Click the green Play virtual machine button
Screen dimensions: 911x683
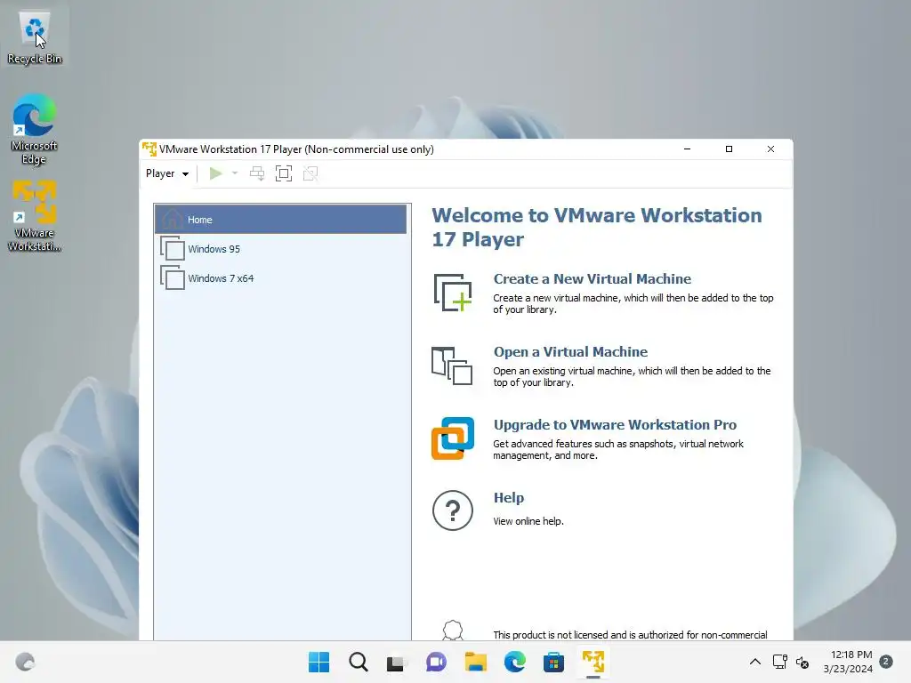[215, 173]
